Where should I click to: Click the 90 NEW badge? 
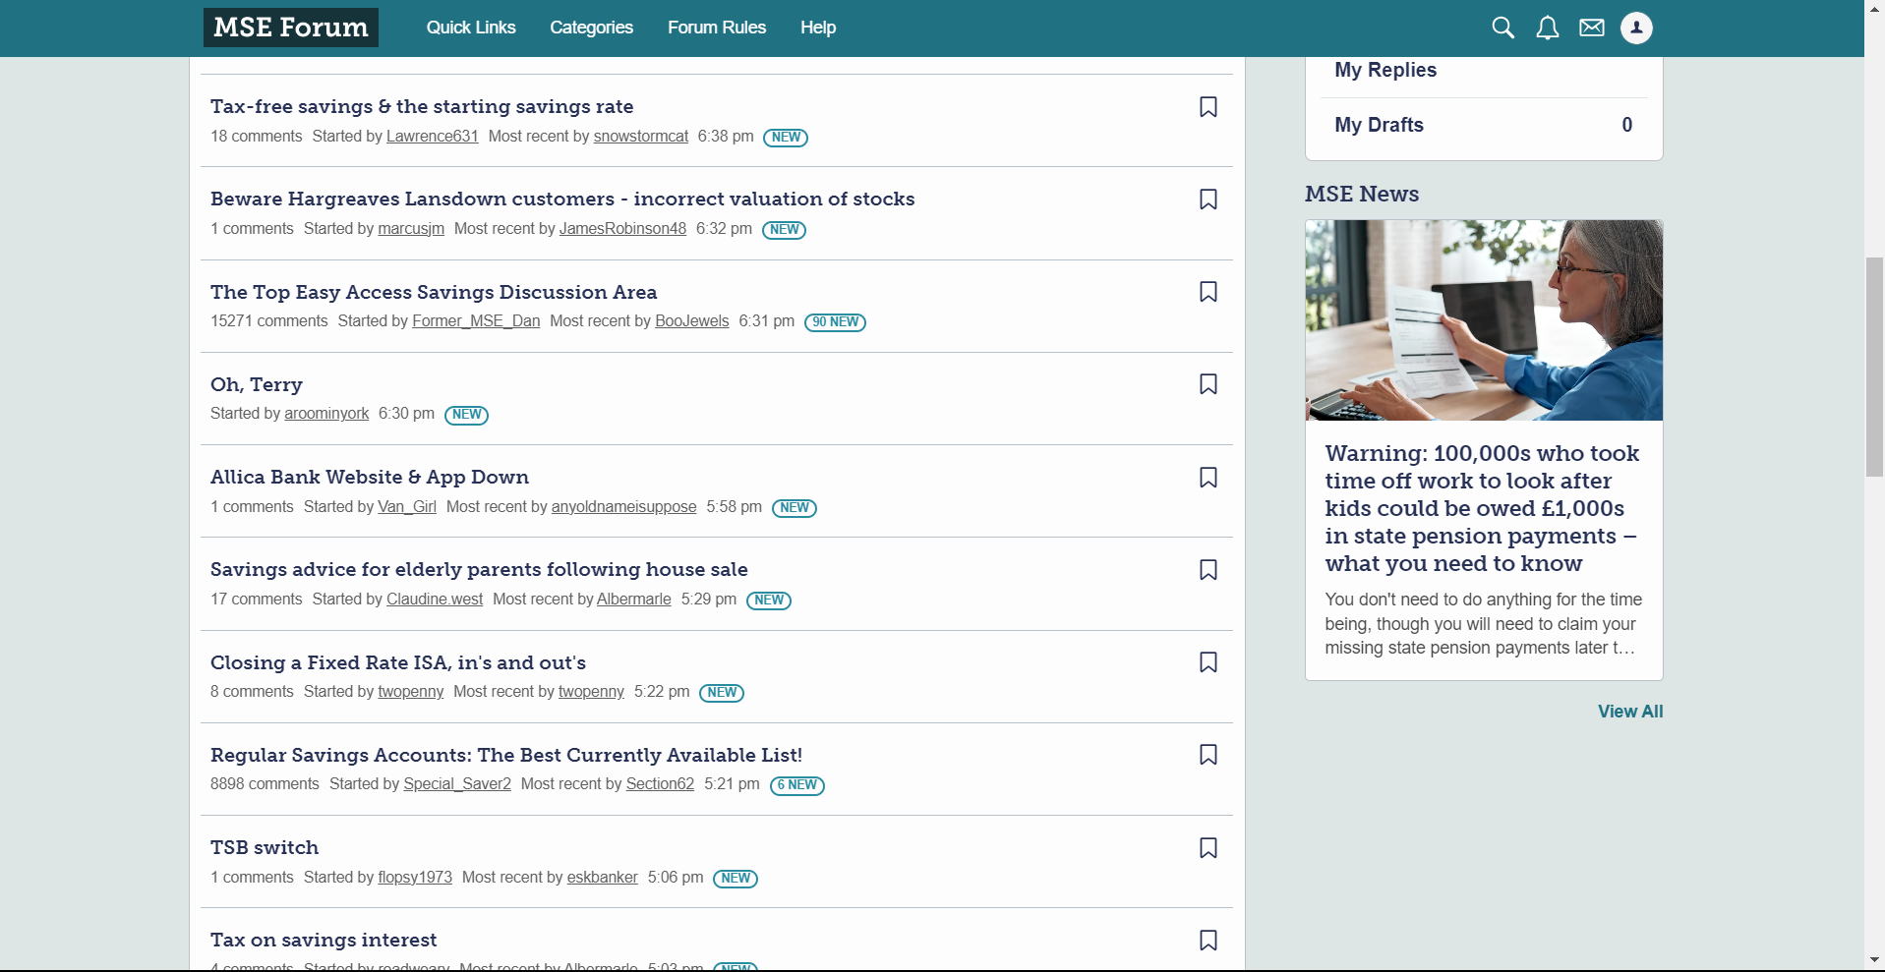[x=835, y=322]
